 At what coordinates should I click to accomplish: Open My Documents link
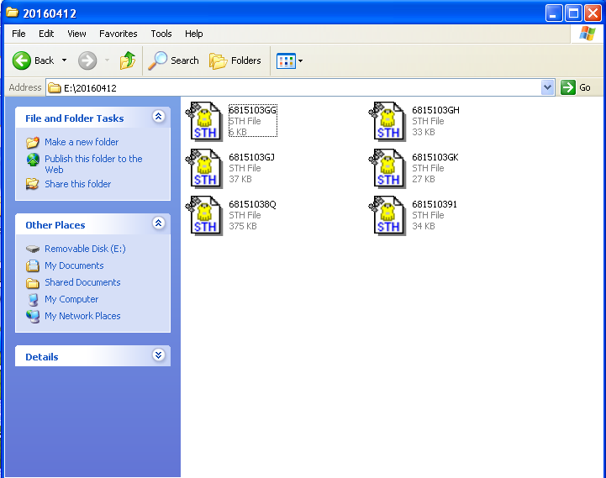click(74, 265)
